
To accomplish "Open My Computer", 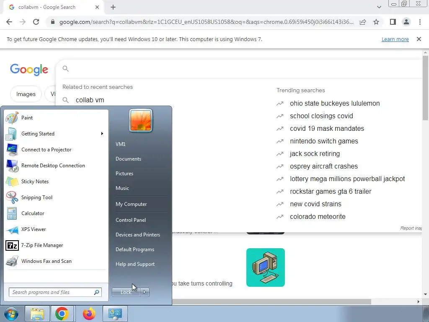I will 131,204.
